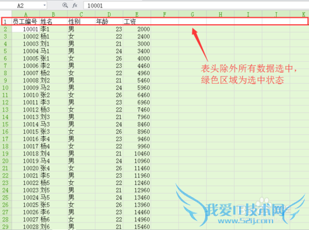Select column J header

click(x=276, y=14)
